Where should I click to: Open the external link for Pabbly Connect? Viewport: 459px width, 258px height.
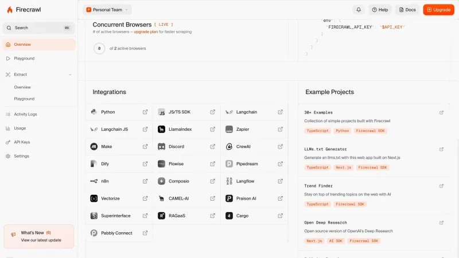pyautogui.click(x=145, y=233)
